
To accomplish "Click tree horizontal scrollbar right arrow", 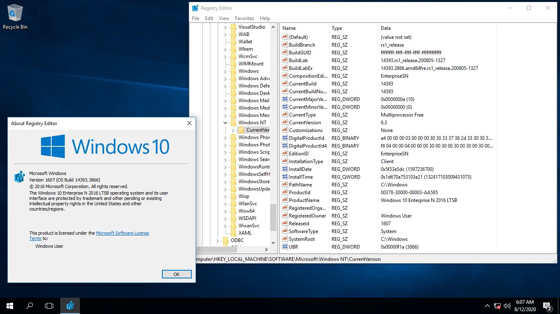I will point(266,249).
